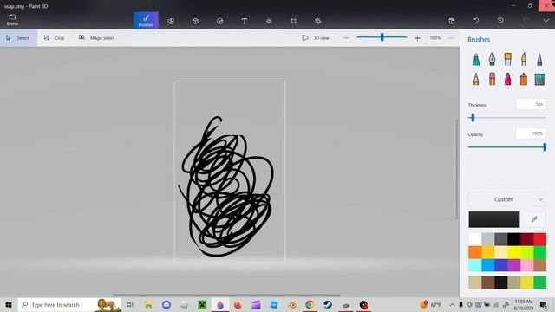Pick the indigo color swatch
This screenshot has height=312, width=555.
(501, 265)
